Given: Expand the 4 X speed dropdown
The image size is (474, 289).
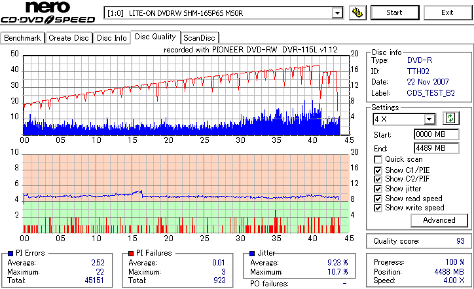Looking at the screenshot, I should (429, 119).
